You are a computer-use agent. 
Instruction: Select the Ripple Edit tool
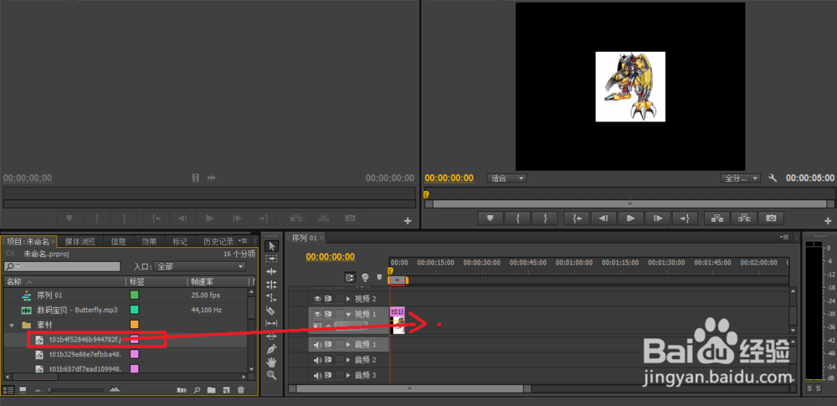tap(272, 271)
